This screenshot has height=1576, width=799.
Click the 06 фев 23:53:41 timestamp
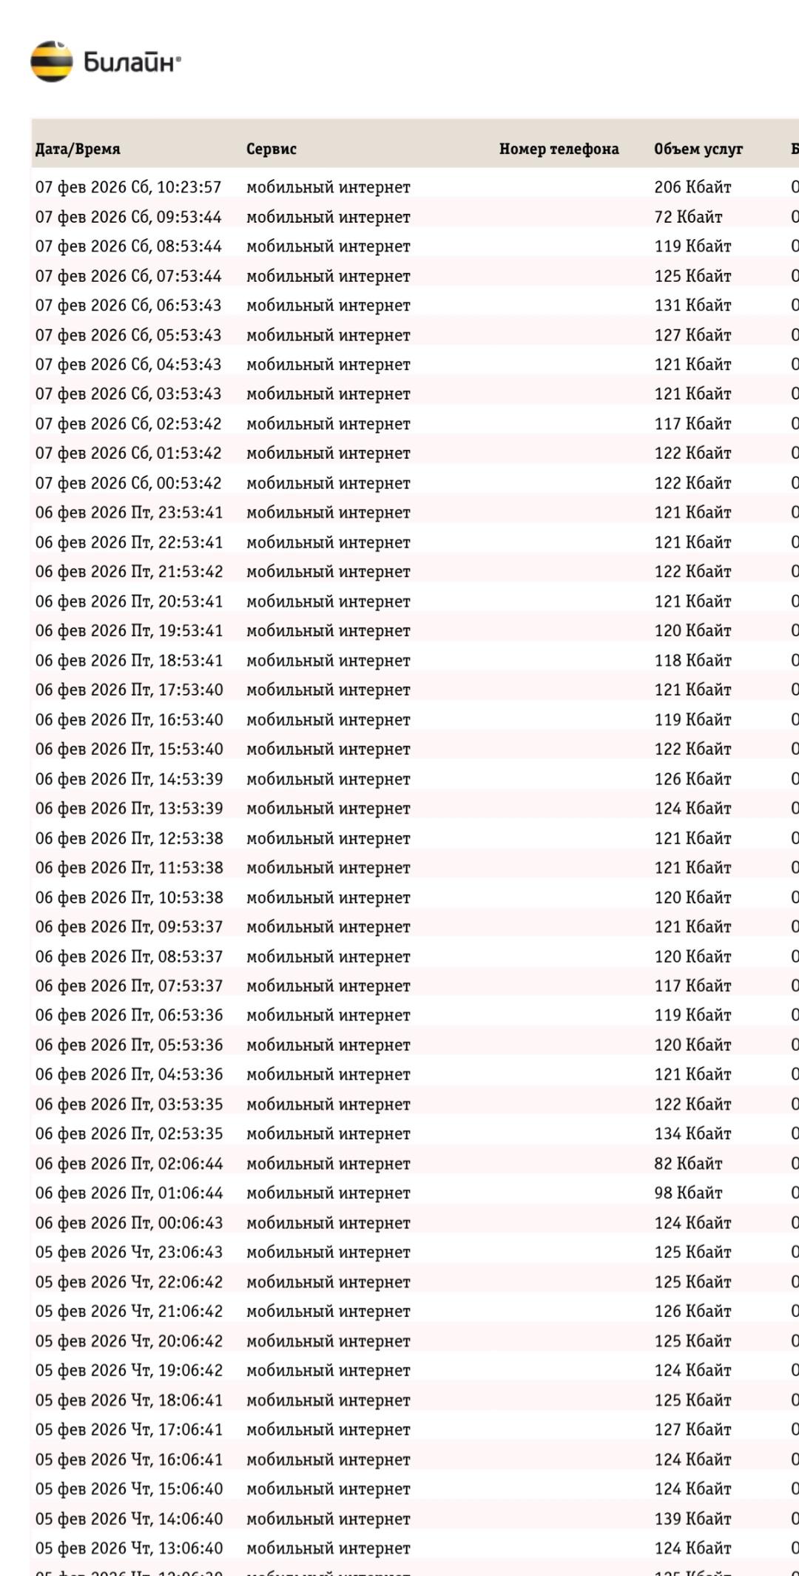tap(129, 513)
